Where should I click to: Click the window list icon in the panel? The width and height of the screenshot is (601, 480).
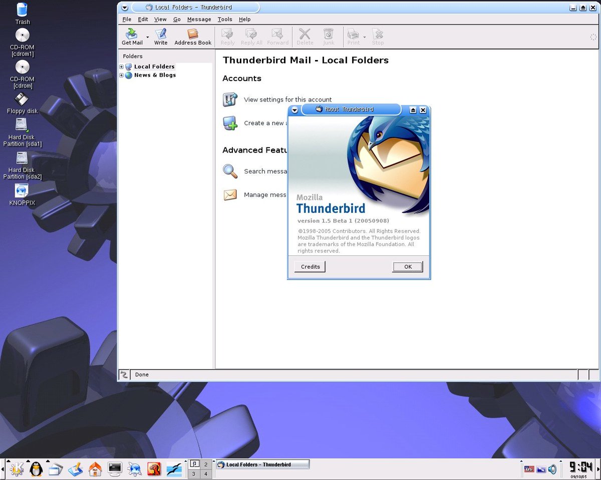(56, 469)
